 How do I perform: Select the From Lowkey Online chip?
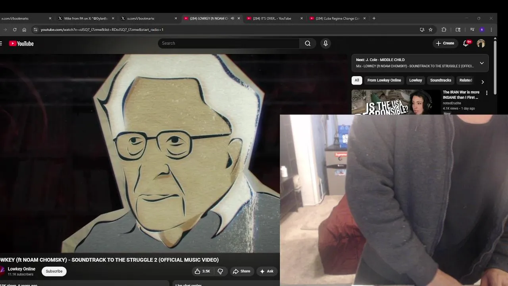pyautogui.click(x=384, y=80)
